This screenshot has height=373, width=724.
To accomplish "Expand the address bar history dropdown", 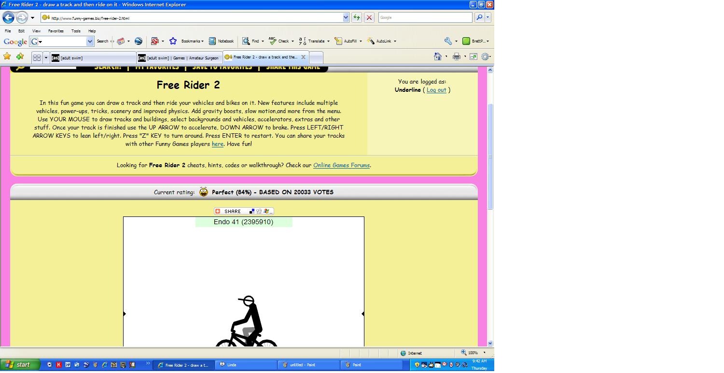I will tap(346, 18).
